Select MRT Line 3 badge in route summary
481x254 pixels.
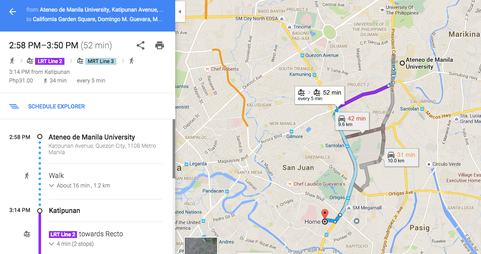pos(101,61)
